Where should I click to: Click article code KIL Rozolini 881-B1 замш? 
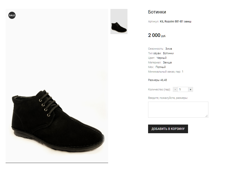coord(176,21)
